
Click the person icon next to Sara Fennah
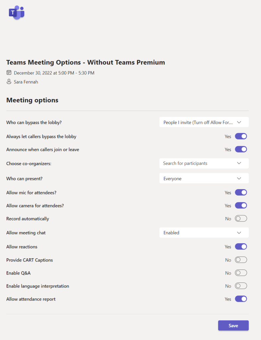[x=9, y=81]
